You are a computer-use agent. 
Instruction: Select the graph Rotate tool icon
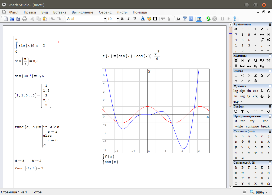click(x=236, y=111)
